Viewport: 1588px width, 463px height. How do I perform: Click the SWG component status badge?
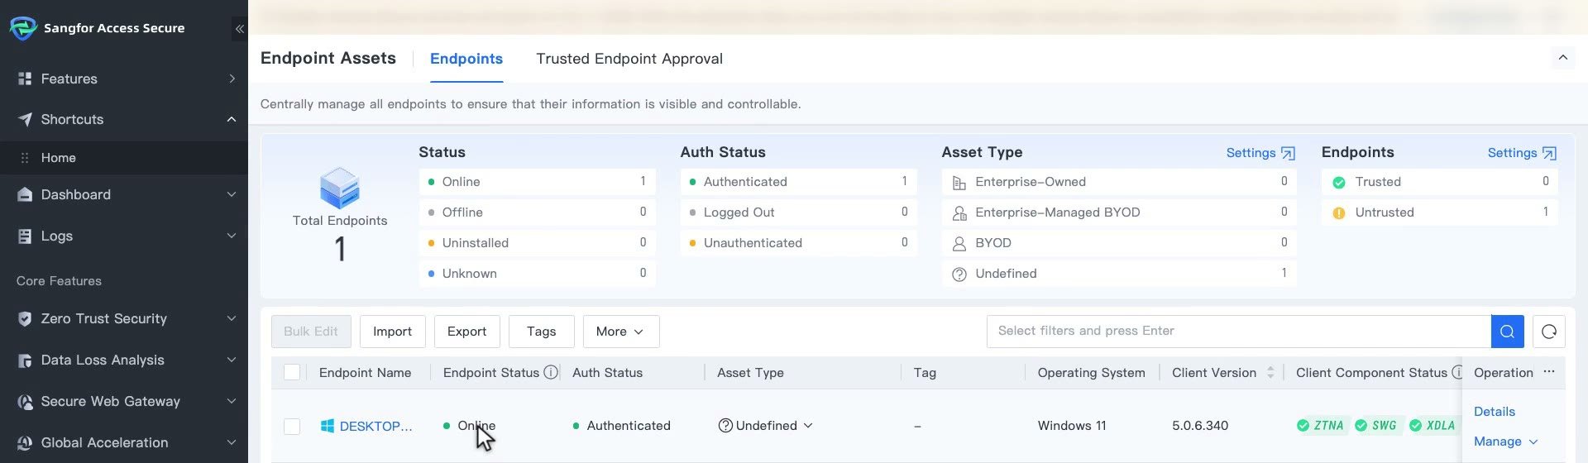coord(1377,426)
